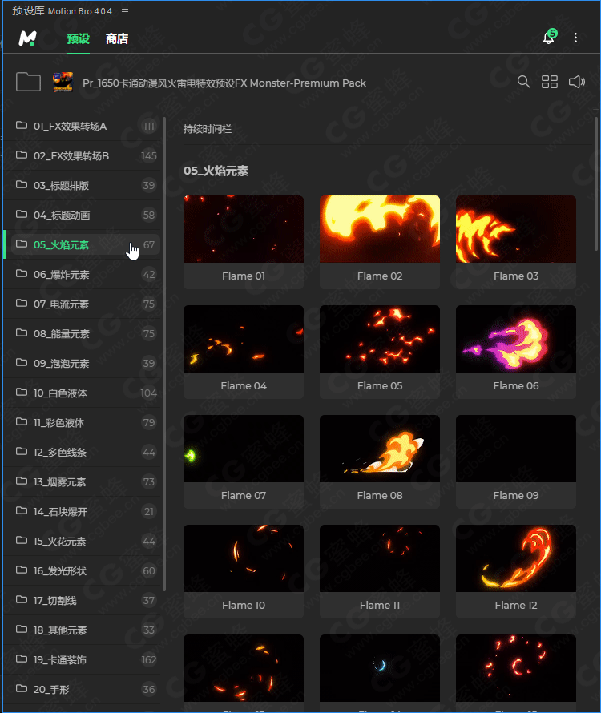Click item count 104 beside 10_白色液体

pos(149,393)
